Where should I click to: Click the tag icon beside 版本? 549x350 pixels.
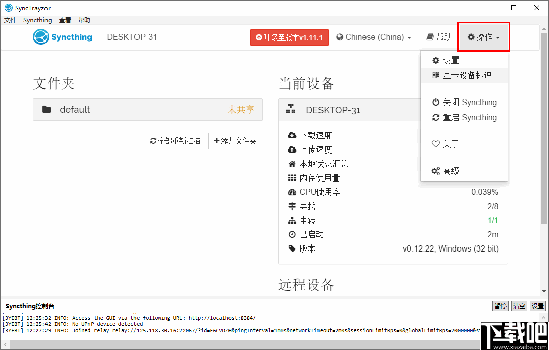[292, 248]
